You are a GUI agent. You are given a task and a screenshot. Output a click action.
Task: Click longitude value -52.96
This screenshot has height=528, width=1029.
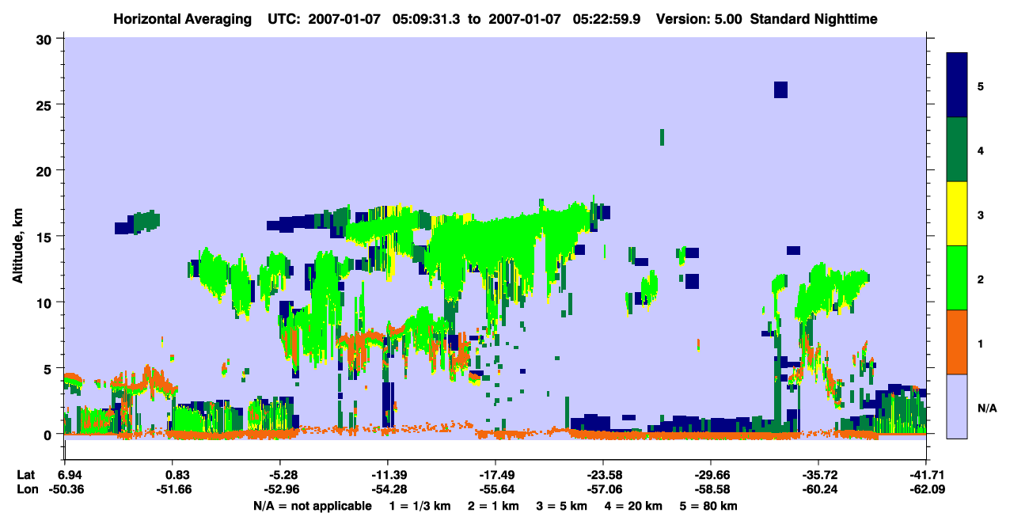tap(283, 489)
